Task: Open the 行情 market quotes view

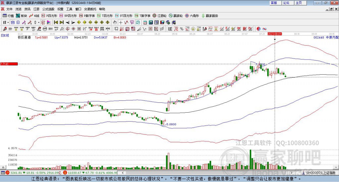Action: (8, 16)
